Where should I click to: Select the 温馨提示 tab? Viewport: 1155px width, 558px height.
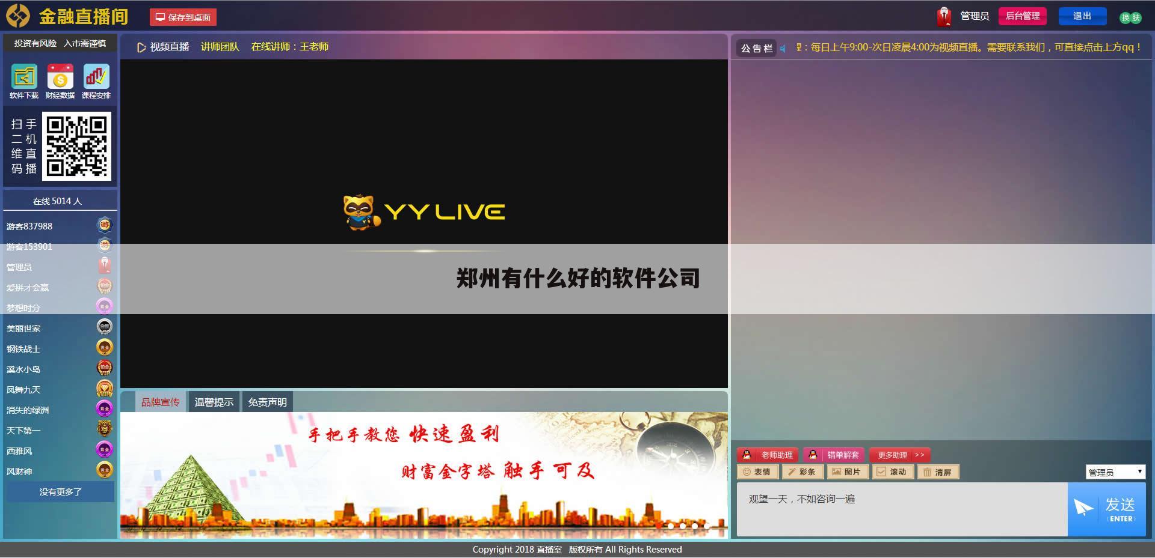pos(214,402)
